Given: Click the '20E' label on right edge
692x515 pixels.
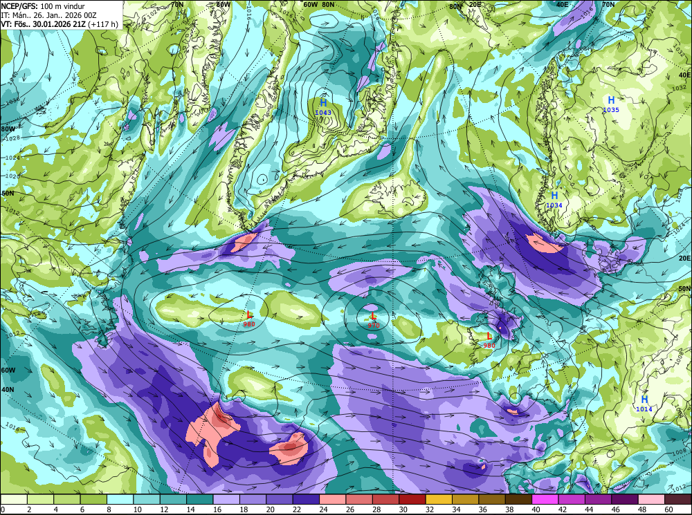Looking at the screenshot, I should click(685, 259).
